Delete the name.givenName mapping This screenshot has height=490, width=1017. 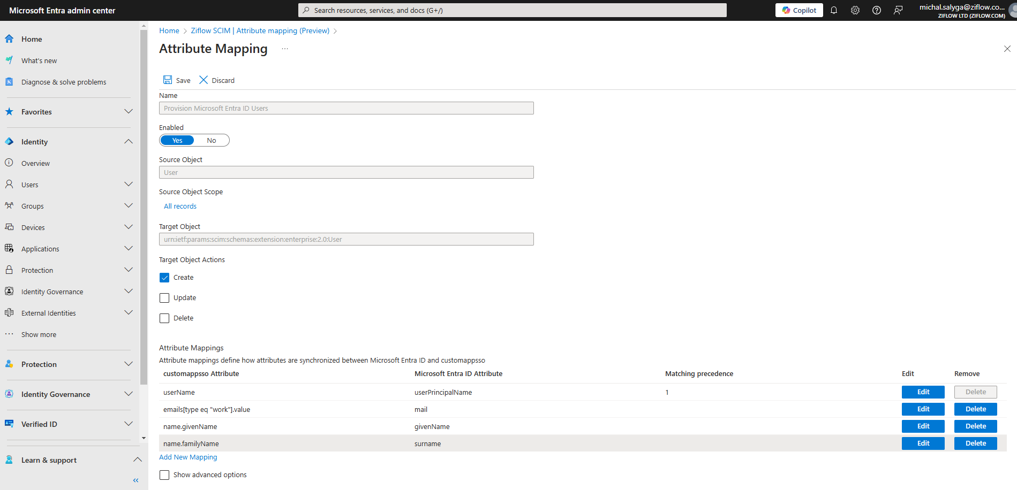975,426
